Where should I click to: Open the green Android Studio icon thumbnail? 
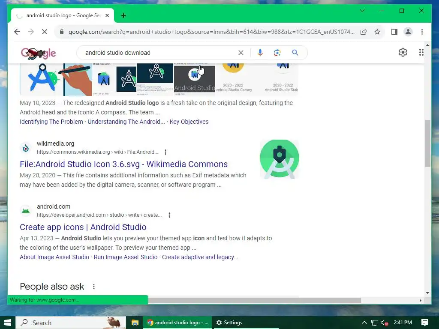click(x=279, y=159)
